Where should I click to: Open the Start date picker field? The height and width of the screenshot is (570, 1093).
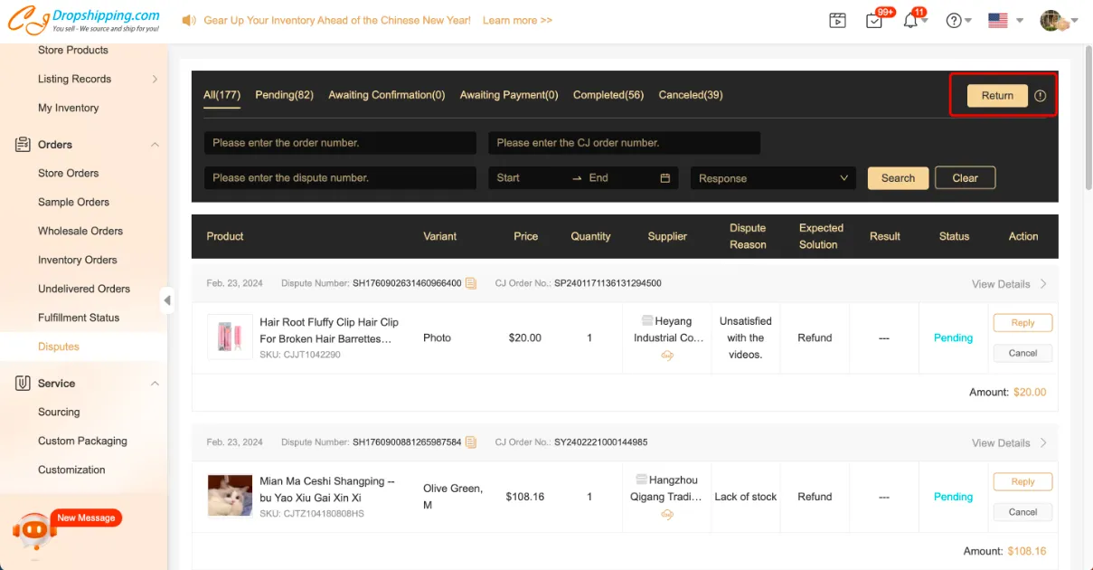[x=529, y=178]
